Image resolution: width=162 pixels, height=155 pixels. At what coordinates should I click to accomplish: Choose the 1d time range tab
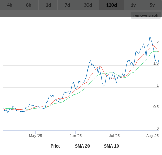pos(48,5)
